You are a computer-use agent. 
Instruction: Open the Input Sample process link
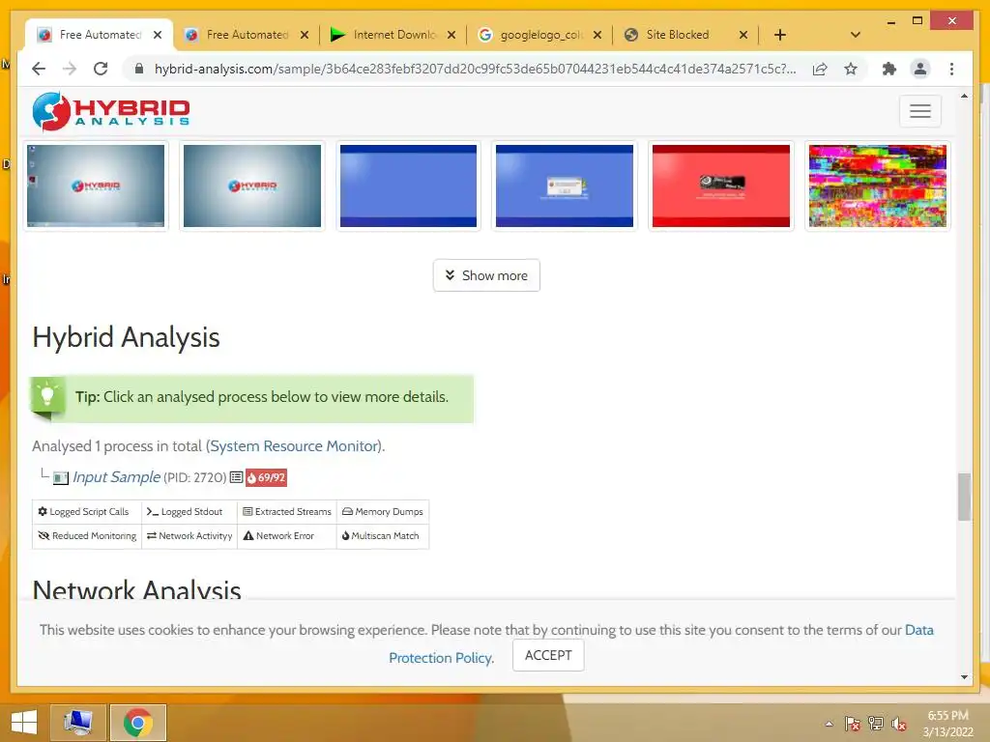(x=117, y=477)
